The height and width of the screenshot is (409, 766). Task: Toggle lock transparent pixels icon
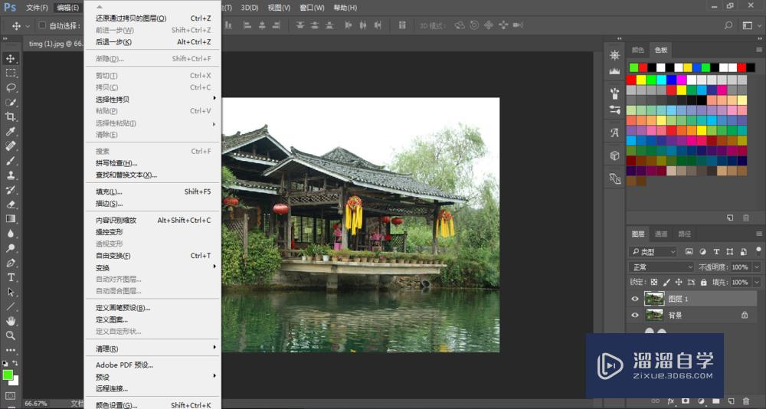point(654,282)
